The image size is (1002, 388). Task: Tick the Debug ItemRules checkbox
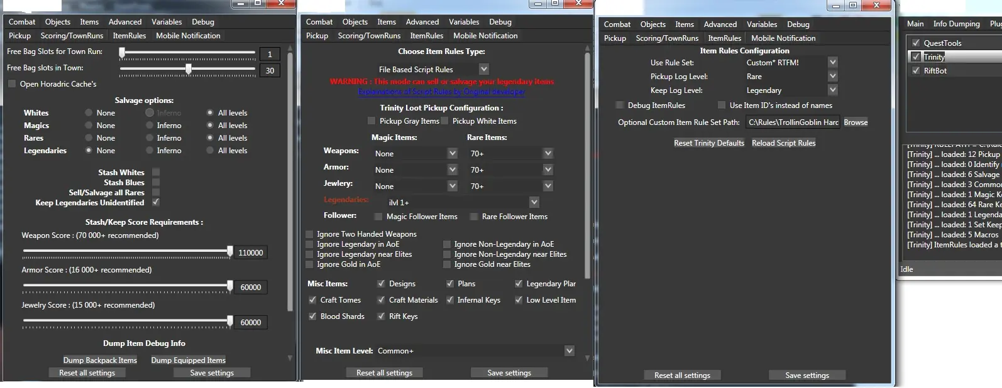tap(620, 105)
